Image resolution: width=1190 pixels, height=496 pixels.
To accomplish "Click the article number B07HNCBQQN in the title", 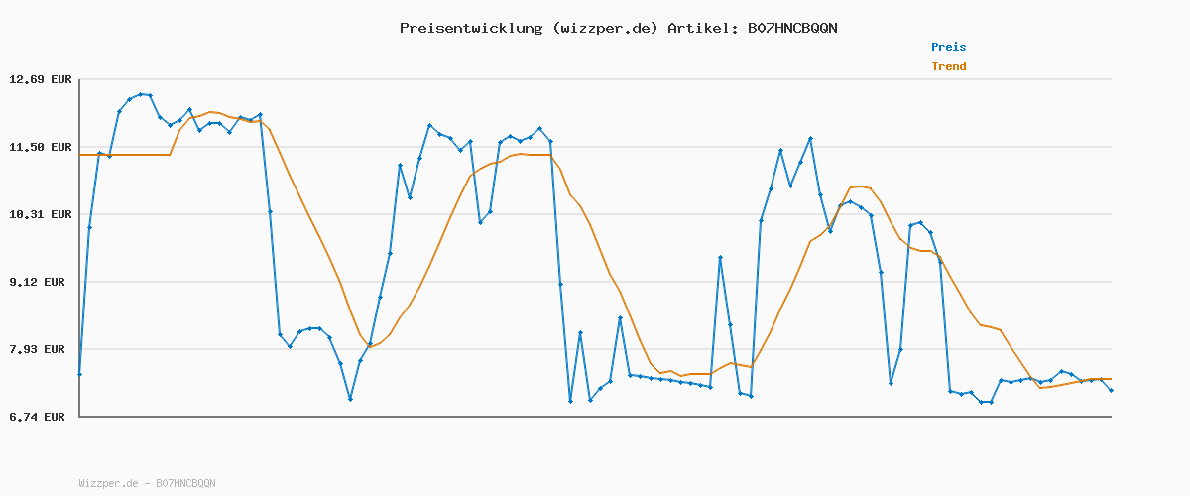I will click(792, 28).
